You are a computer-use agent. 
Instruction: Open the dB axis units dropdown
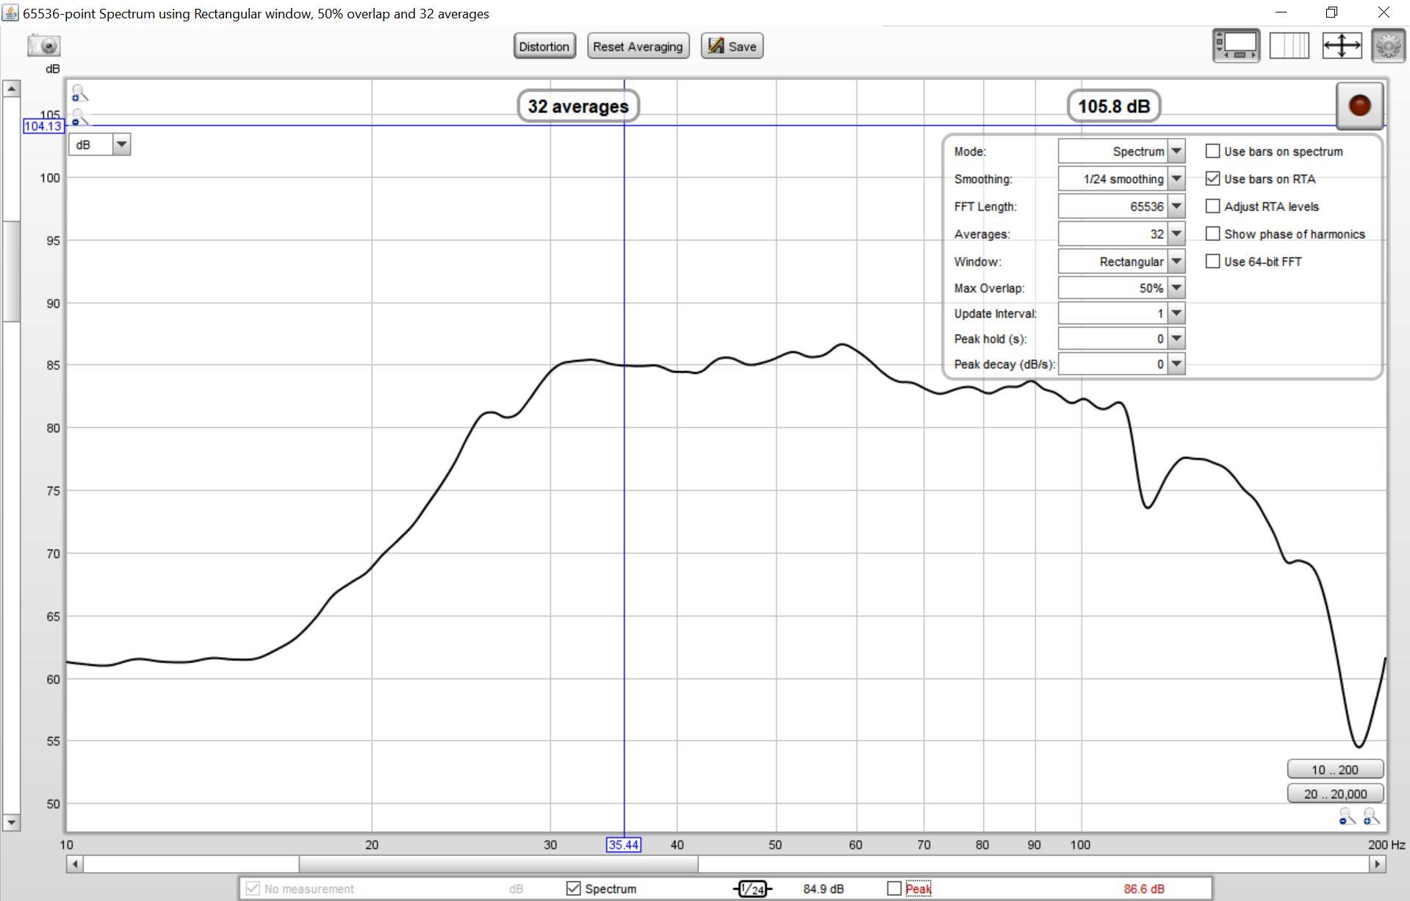pos(99,145)
